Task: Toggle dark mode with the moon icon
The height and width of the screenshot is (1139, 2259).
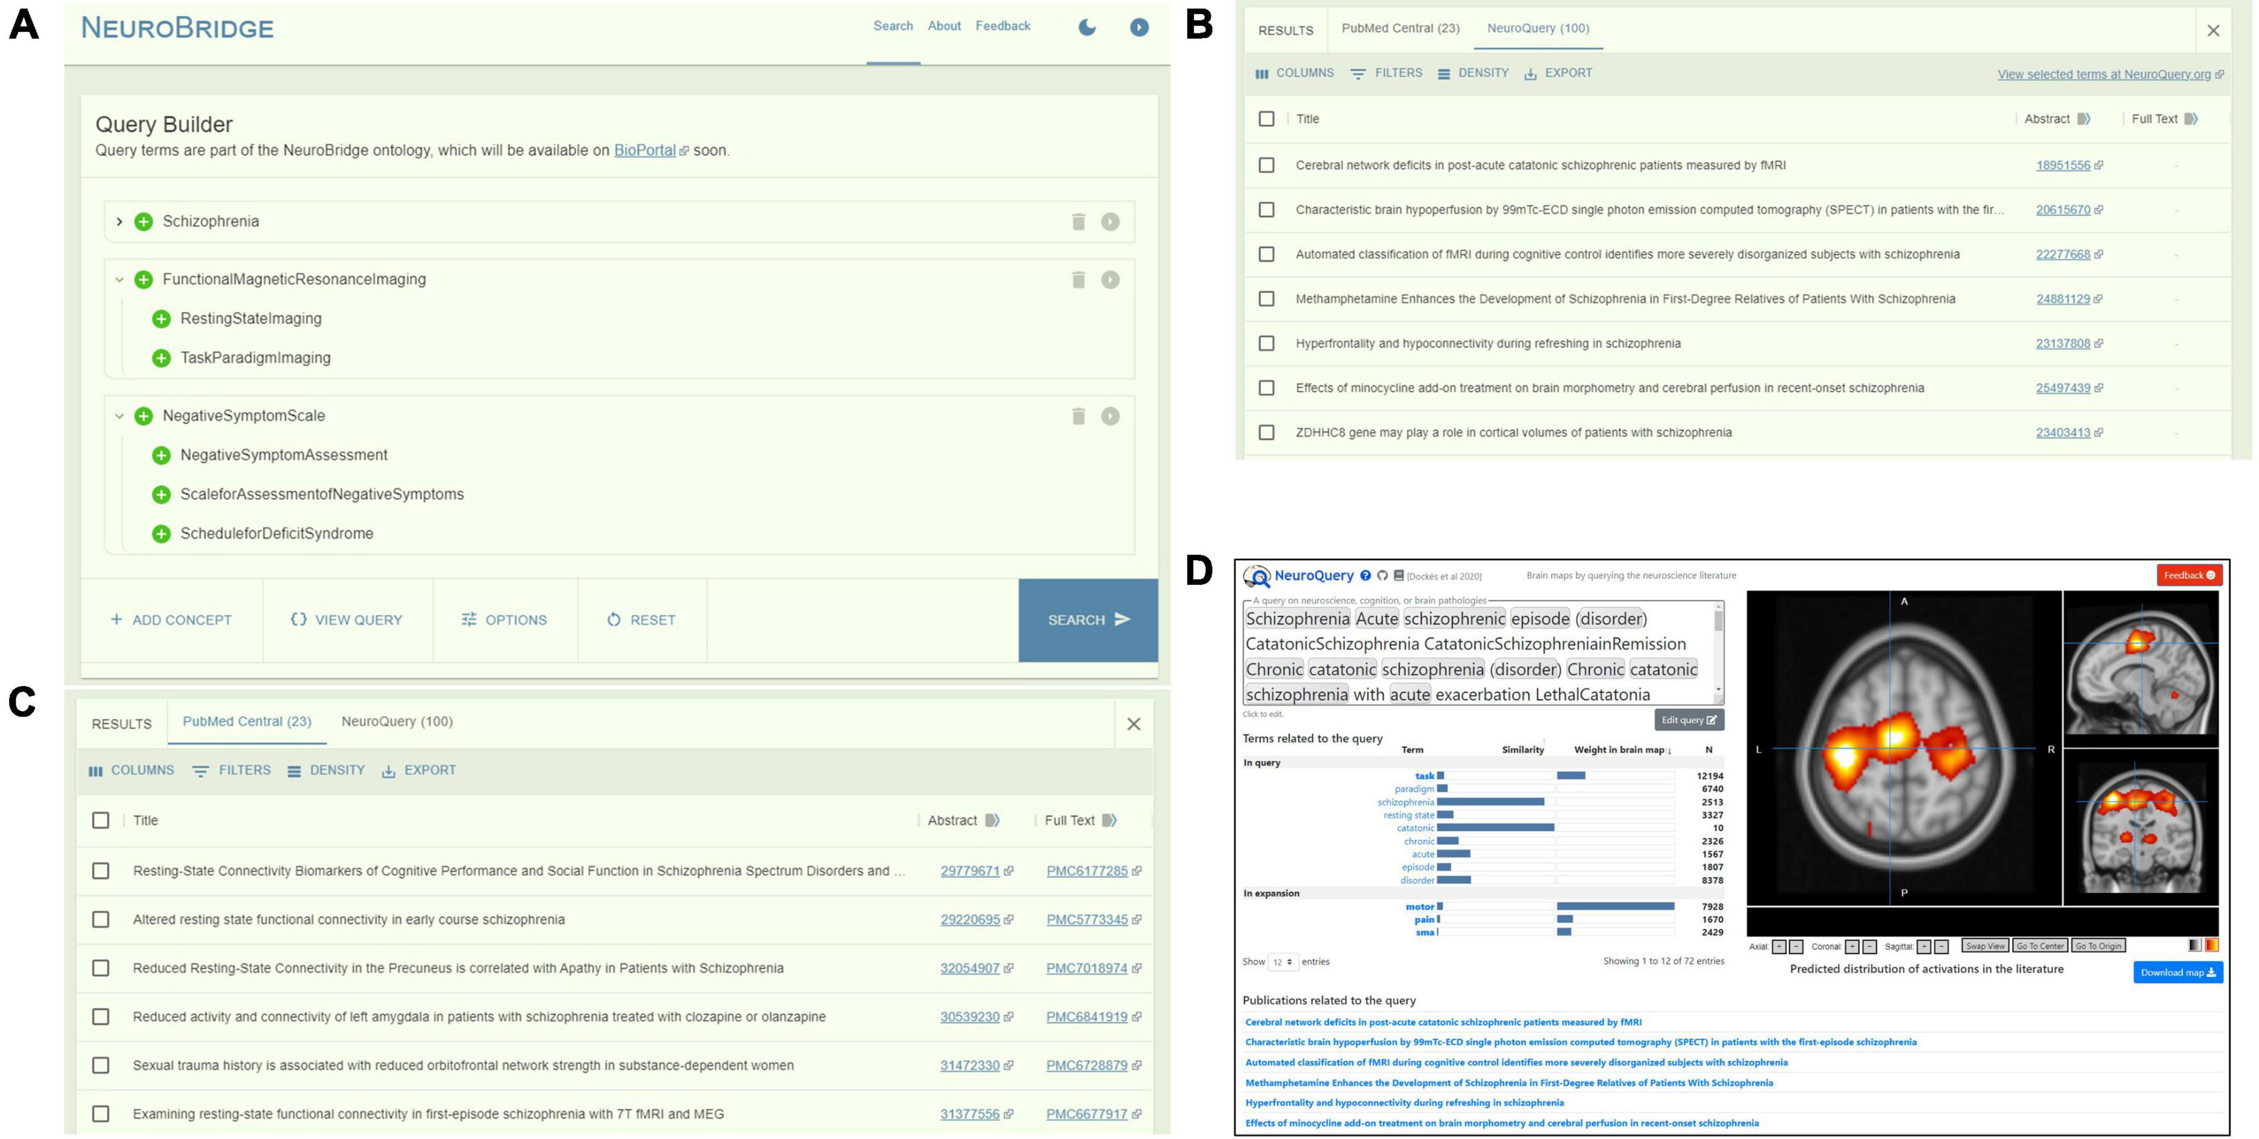Action: 1087,27
